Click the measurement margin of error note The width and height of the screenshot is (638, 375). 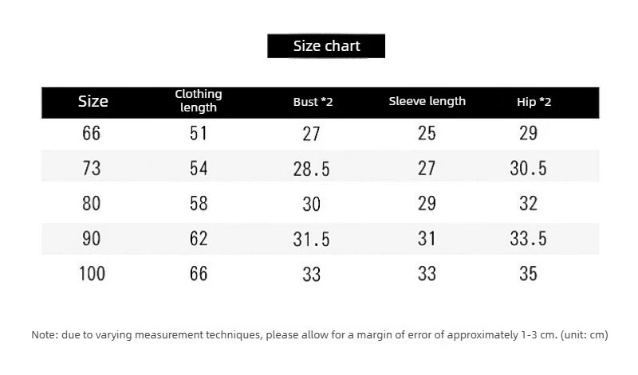320,334
